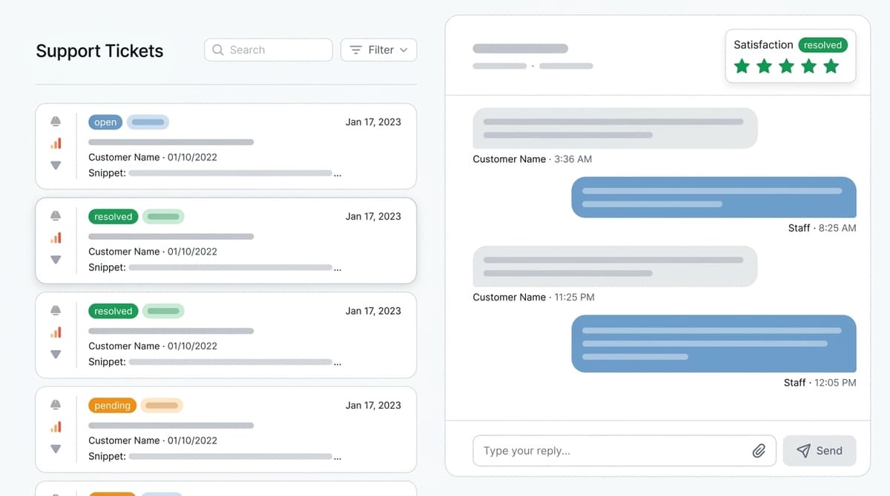The height and width of the screenshot is (496, 890).
Task: Click the resolved badge beside Satisfaction
Action: 823,45
